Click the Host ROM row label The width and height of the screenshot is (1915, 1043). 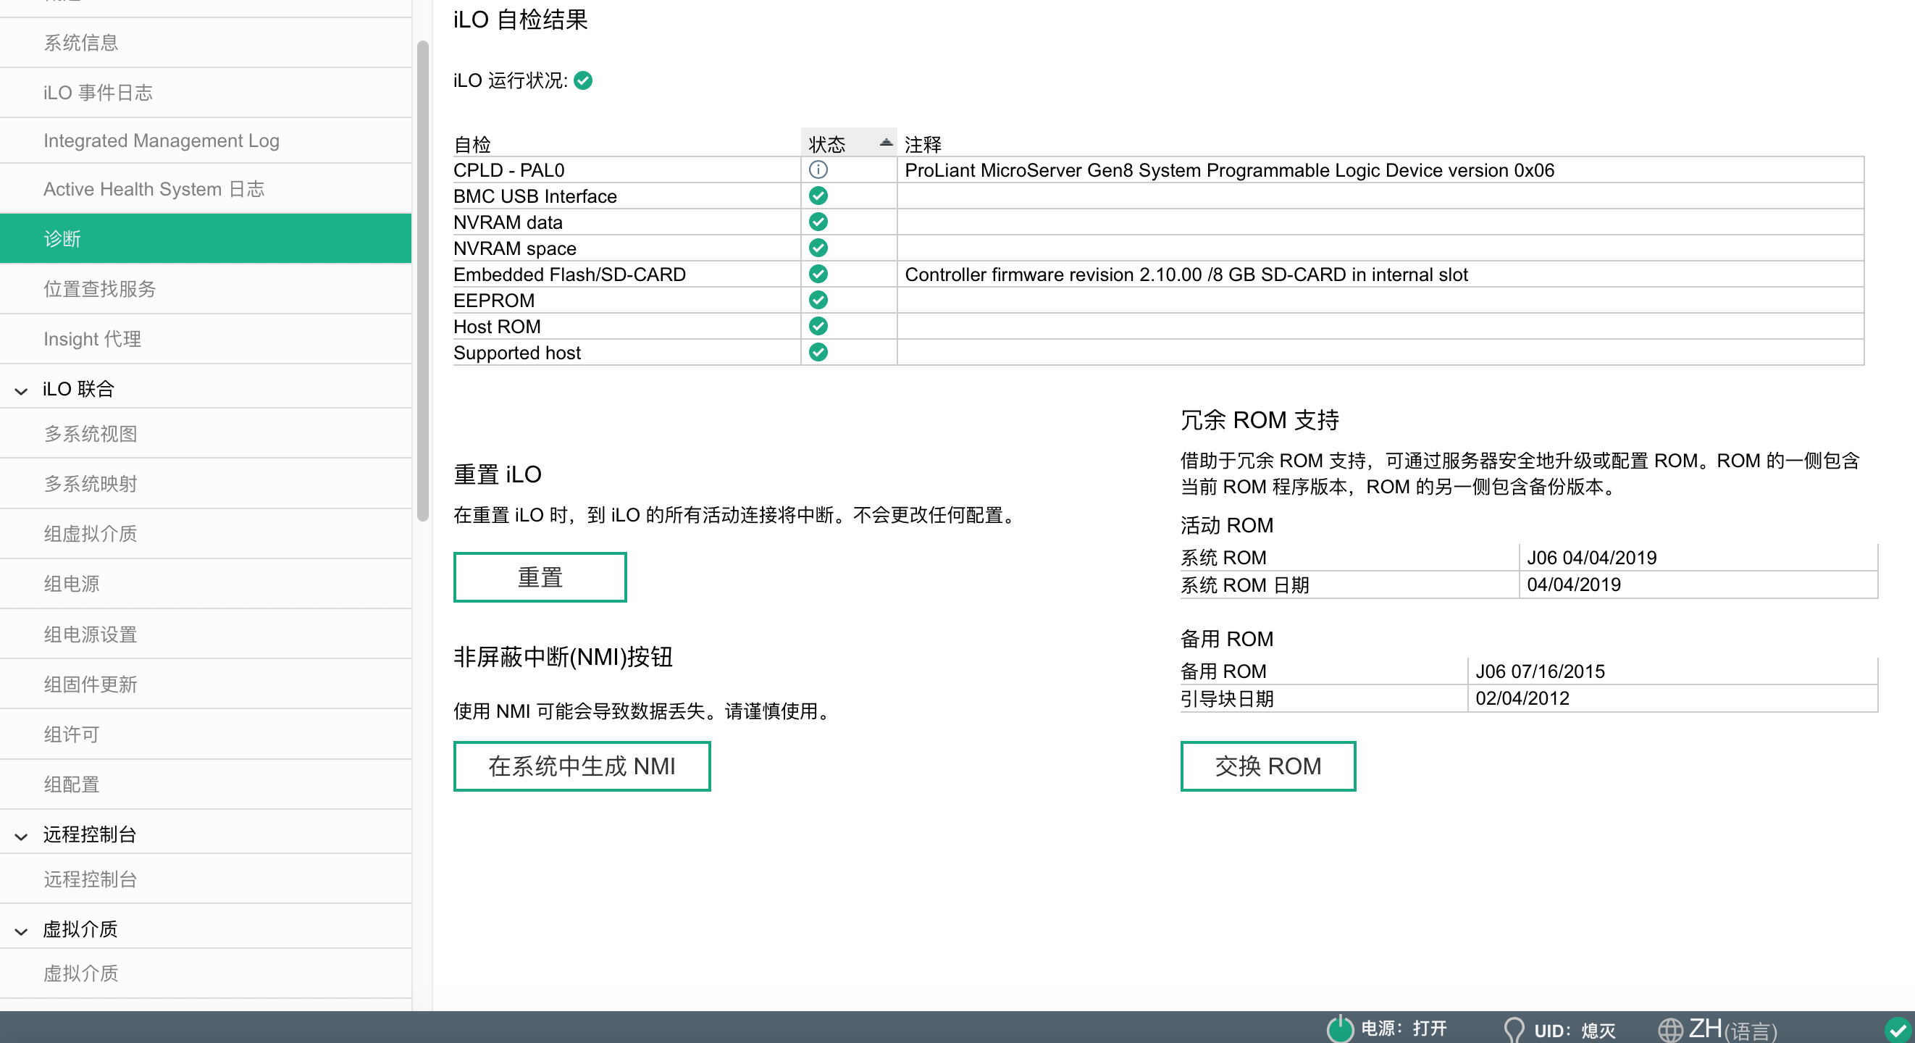tap(498, 327)
